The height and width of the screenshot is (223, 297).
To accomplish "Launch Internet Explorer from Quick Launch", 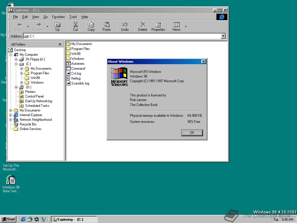I will pos(23,219).
